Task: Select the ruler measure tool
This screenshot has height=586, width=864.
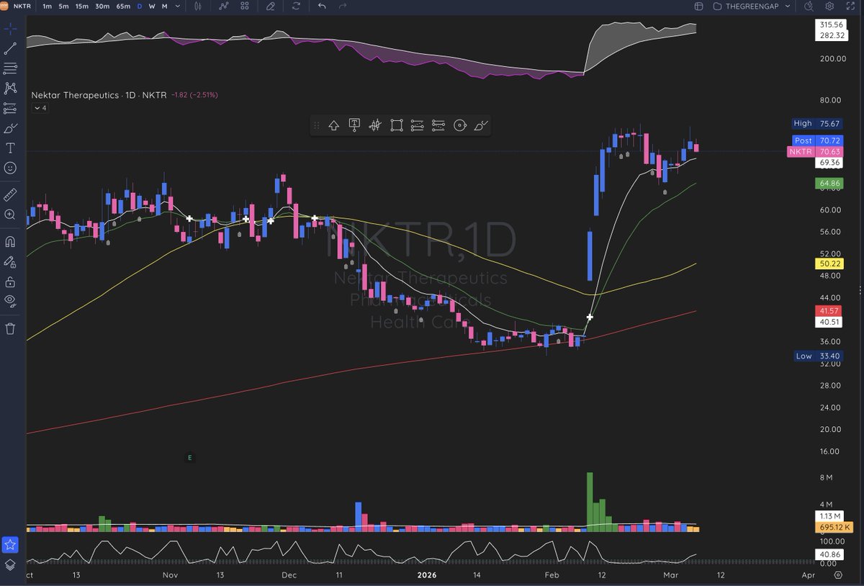Action: (x=10, y=194)
